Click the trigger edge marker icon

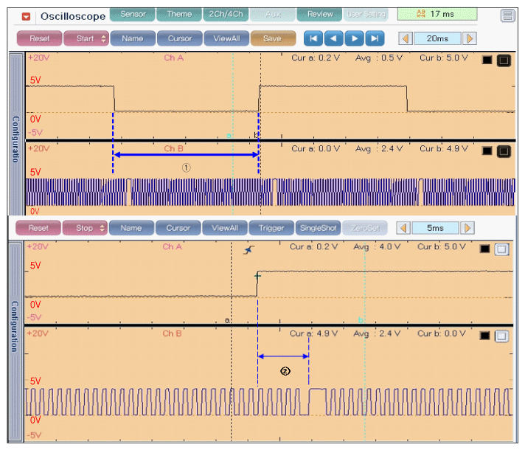coord(248,250)
